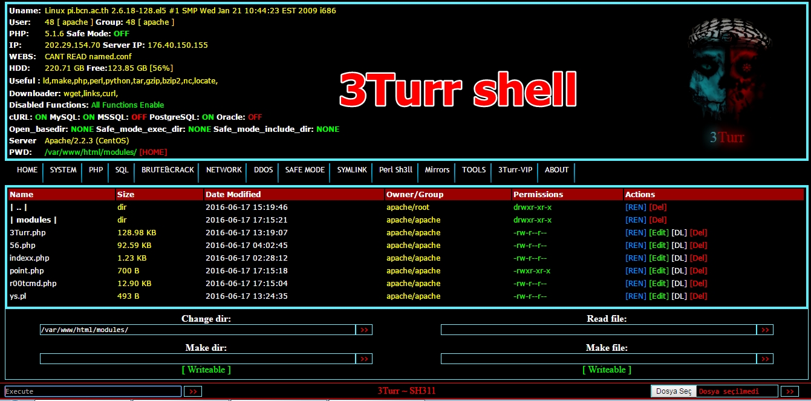Click [HOME] next to the PWD path

click(x=152, y=152)
